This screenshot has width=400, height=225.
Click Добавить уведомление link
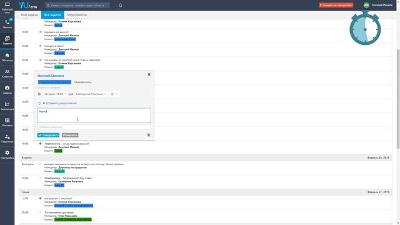click(60, 103)
